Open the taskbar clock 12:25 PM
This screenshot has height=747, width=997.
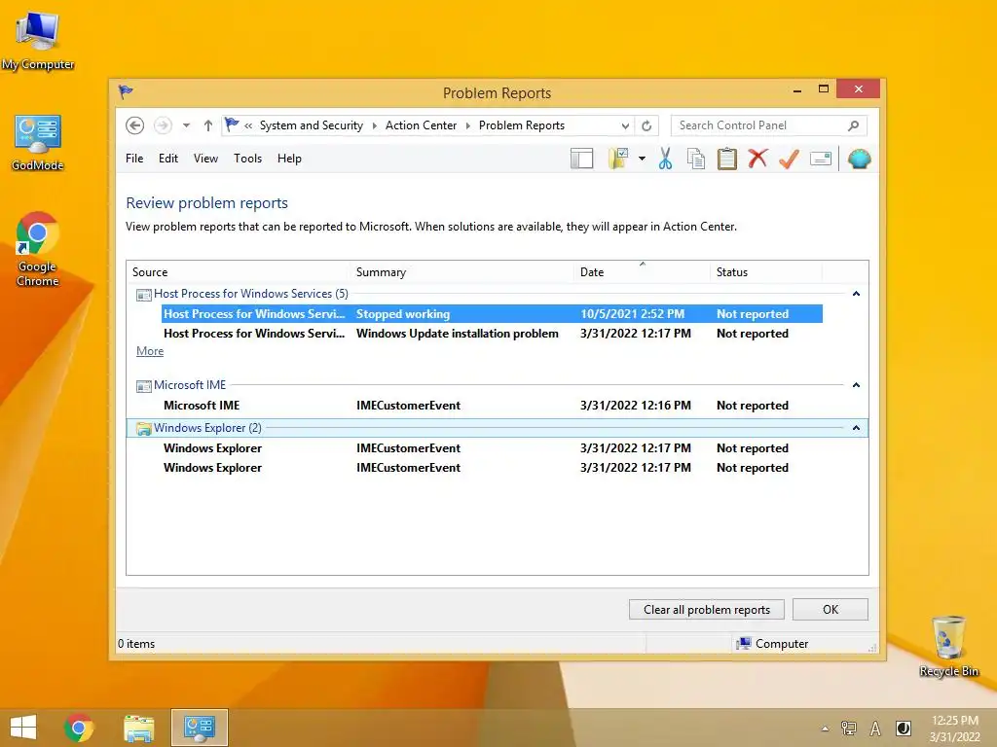click(x=955, y=729)
